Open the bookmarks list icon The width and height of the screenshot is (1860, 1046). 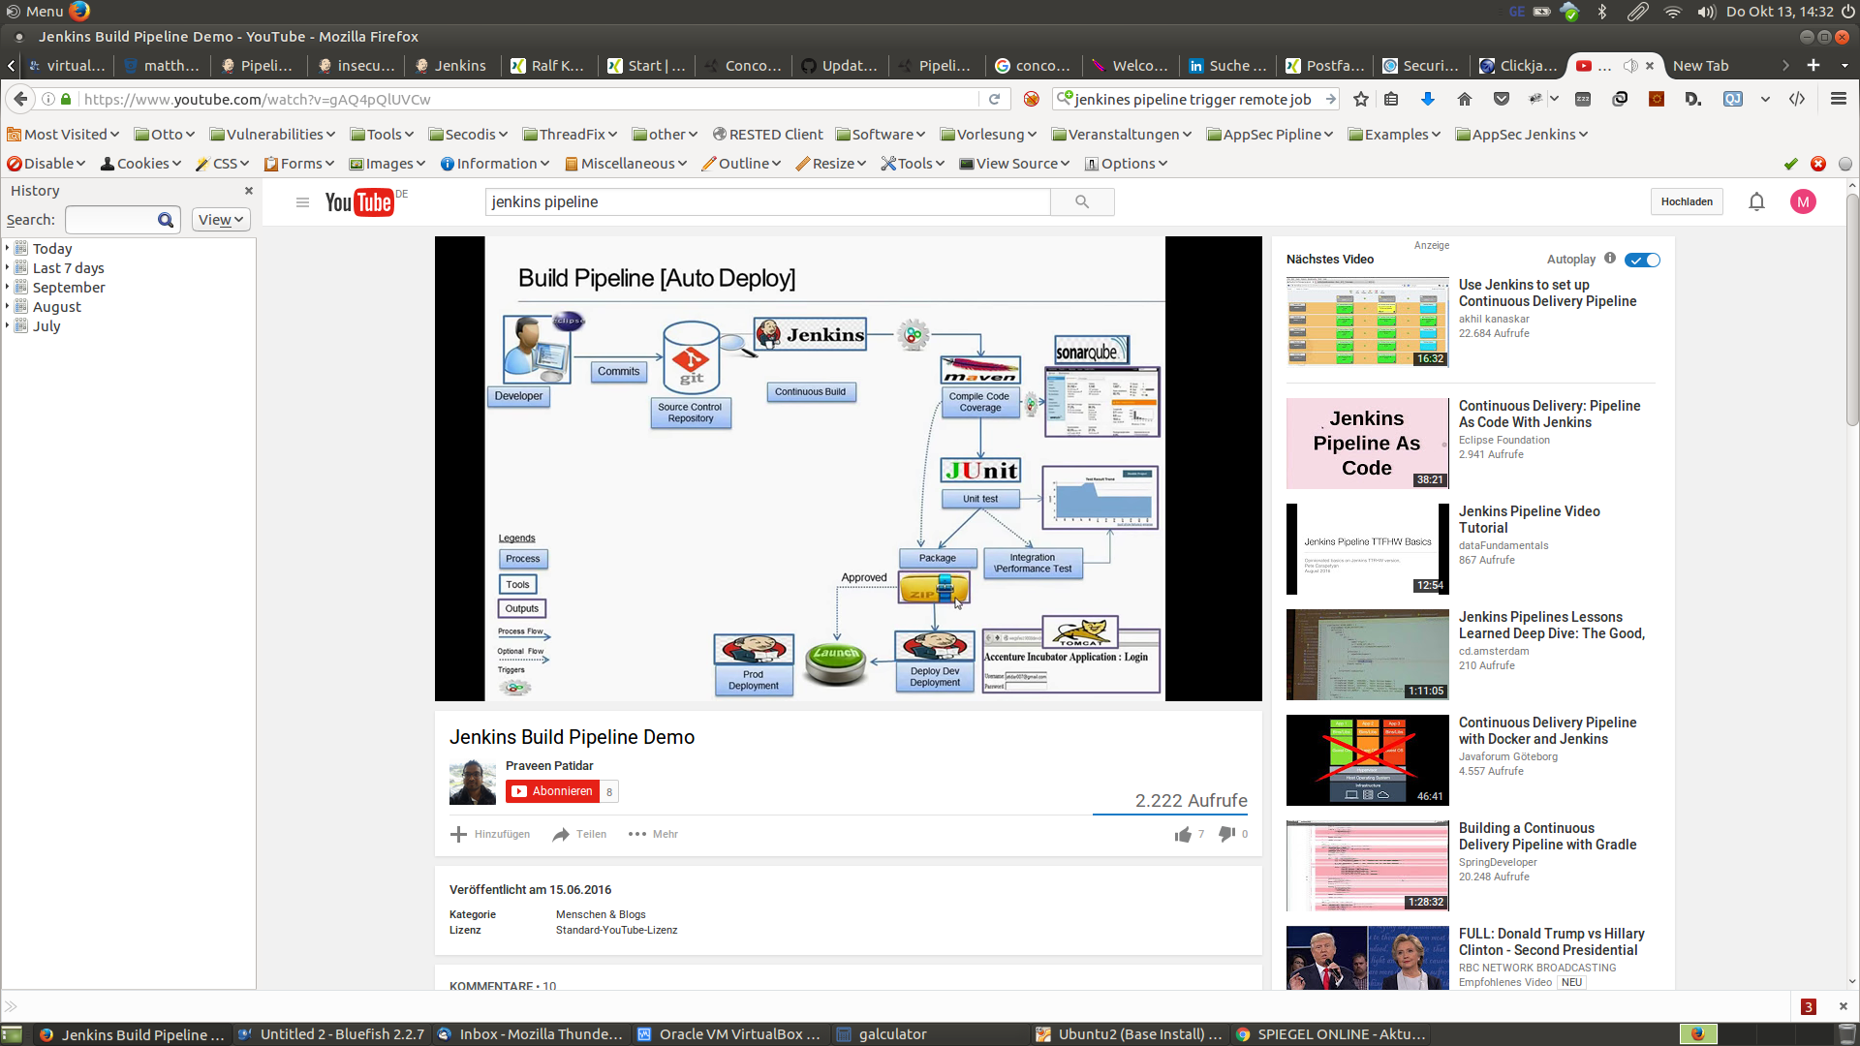point(1391,99)
